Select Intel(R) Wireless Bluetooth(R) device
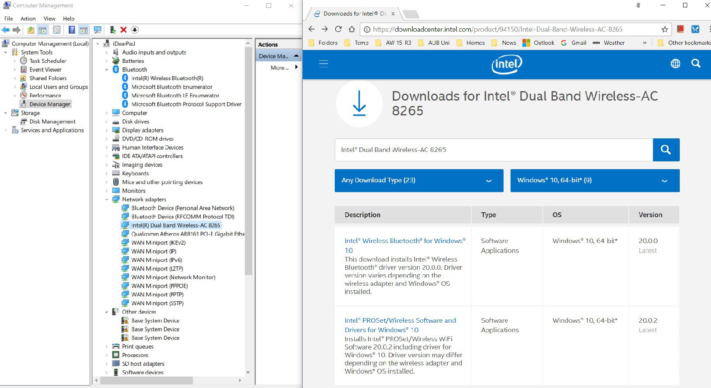Screen dimensions: 711x388 167,78
